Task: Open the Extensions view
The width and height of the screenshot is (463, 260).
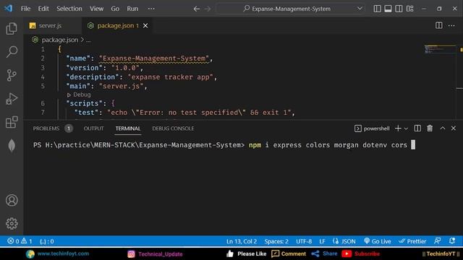Action: click(x=12, y=122)
